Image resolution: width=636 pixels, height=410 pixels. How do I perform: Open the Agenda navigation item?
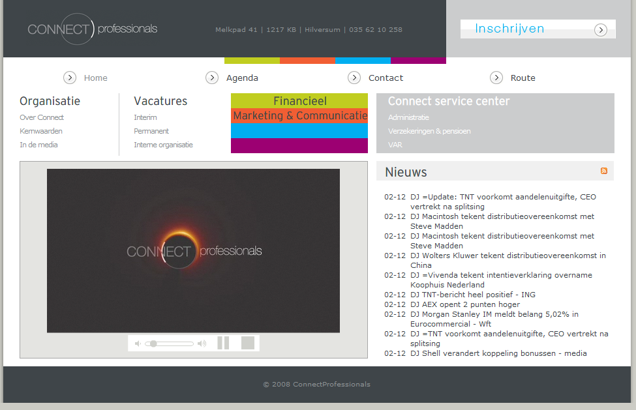242,78
